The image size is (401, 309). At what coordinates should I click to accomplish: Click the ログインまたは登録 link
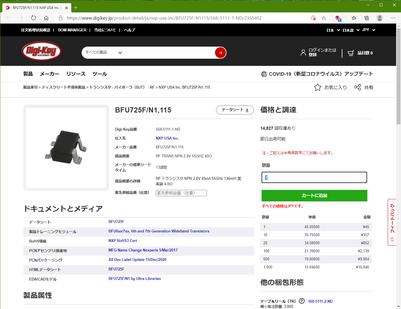[x=322, y=52]
